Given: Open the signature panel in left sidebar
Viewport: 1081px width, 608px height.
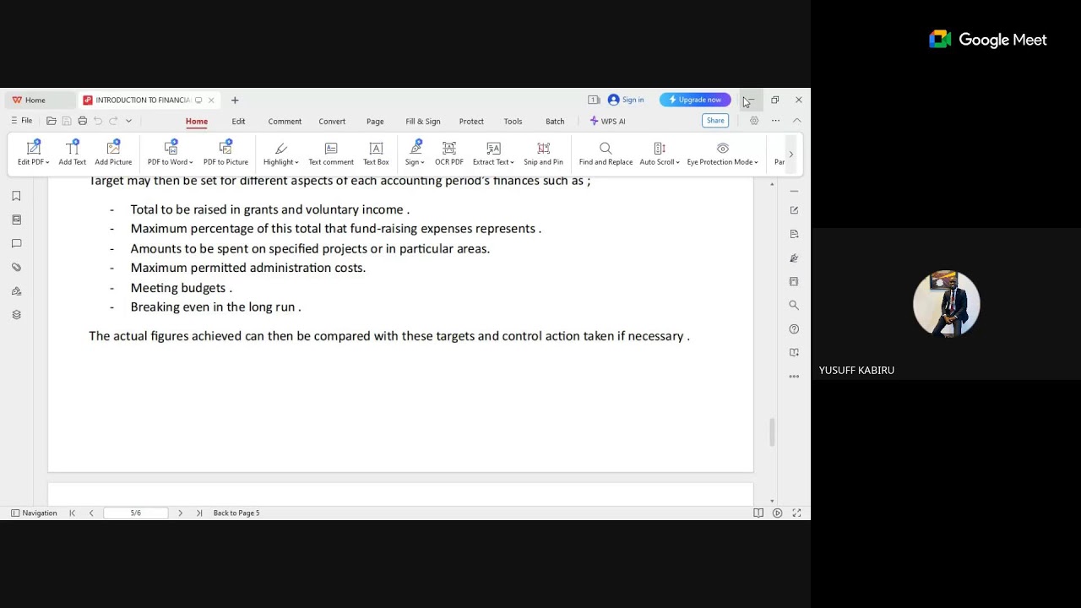Looking at the screenshot, I should coord(16,290).
